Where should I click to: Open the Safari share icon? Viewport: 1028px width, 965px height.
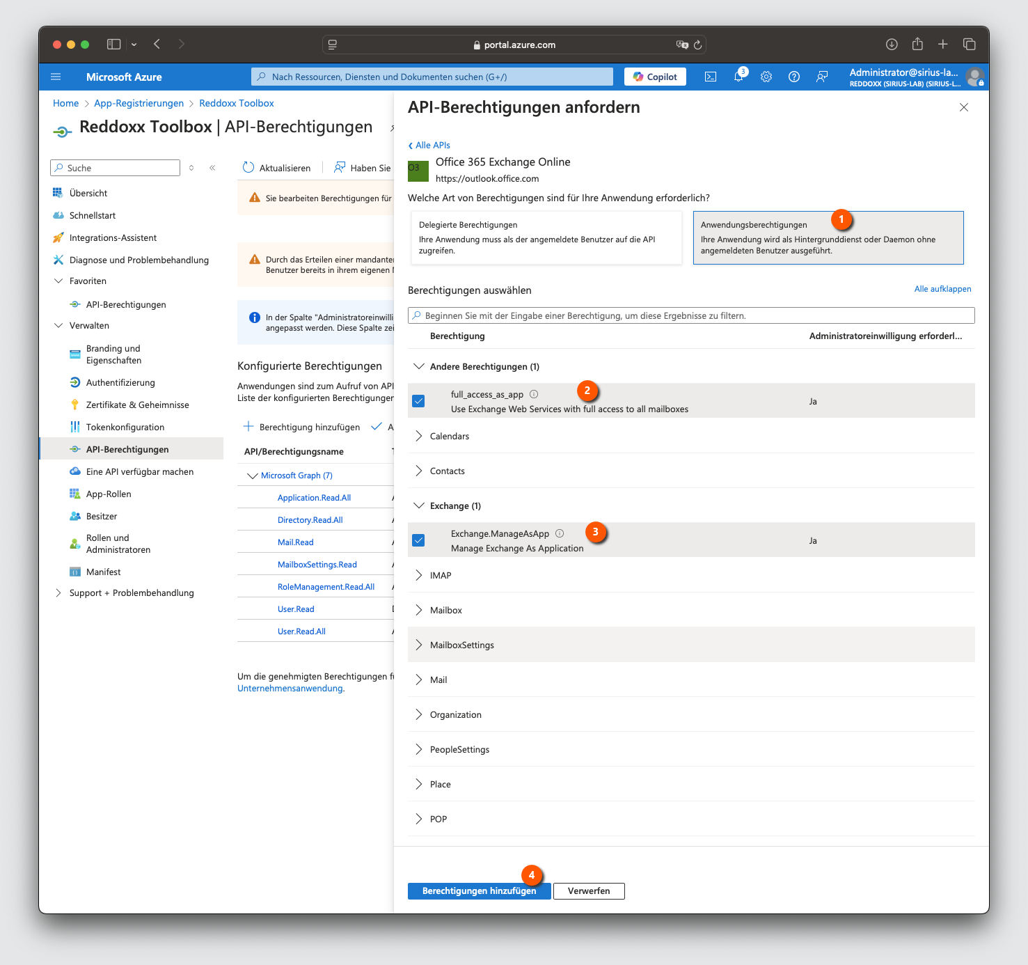[x=917, y=44]
